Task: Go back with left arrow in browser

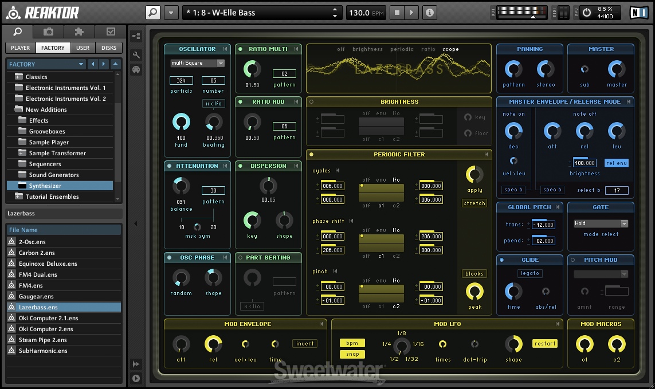Action: click(93, 64)
